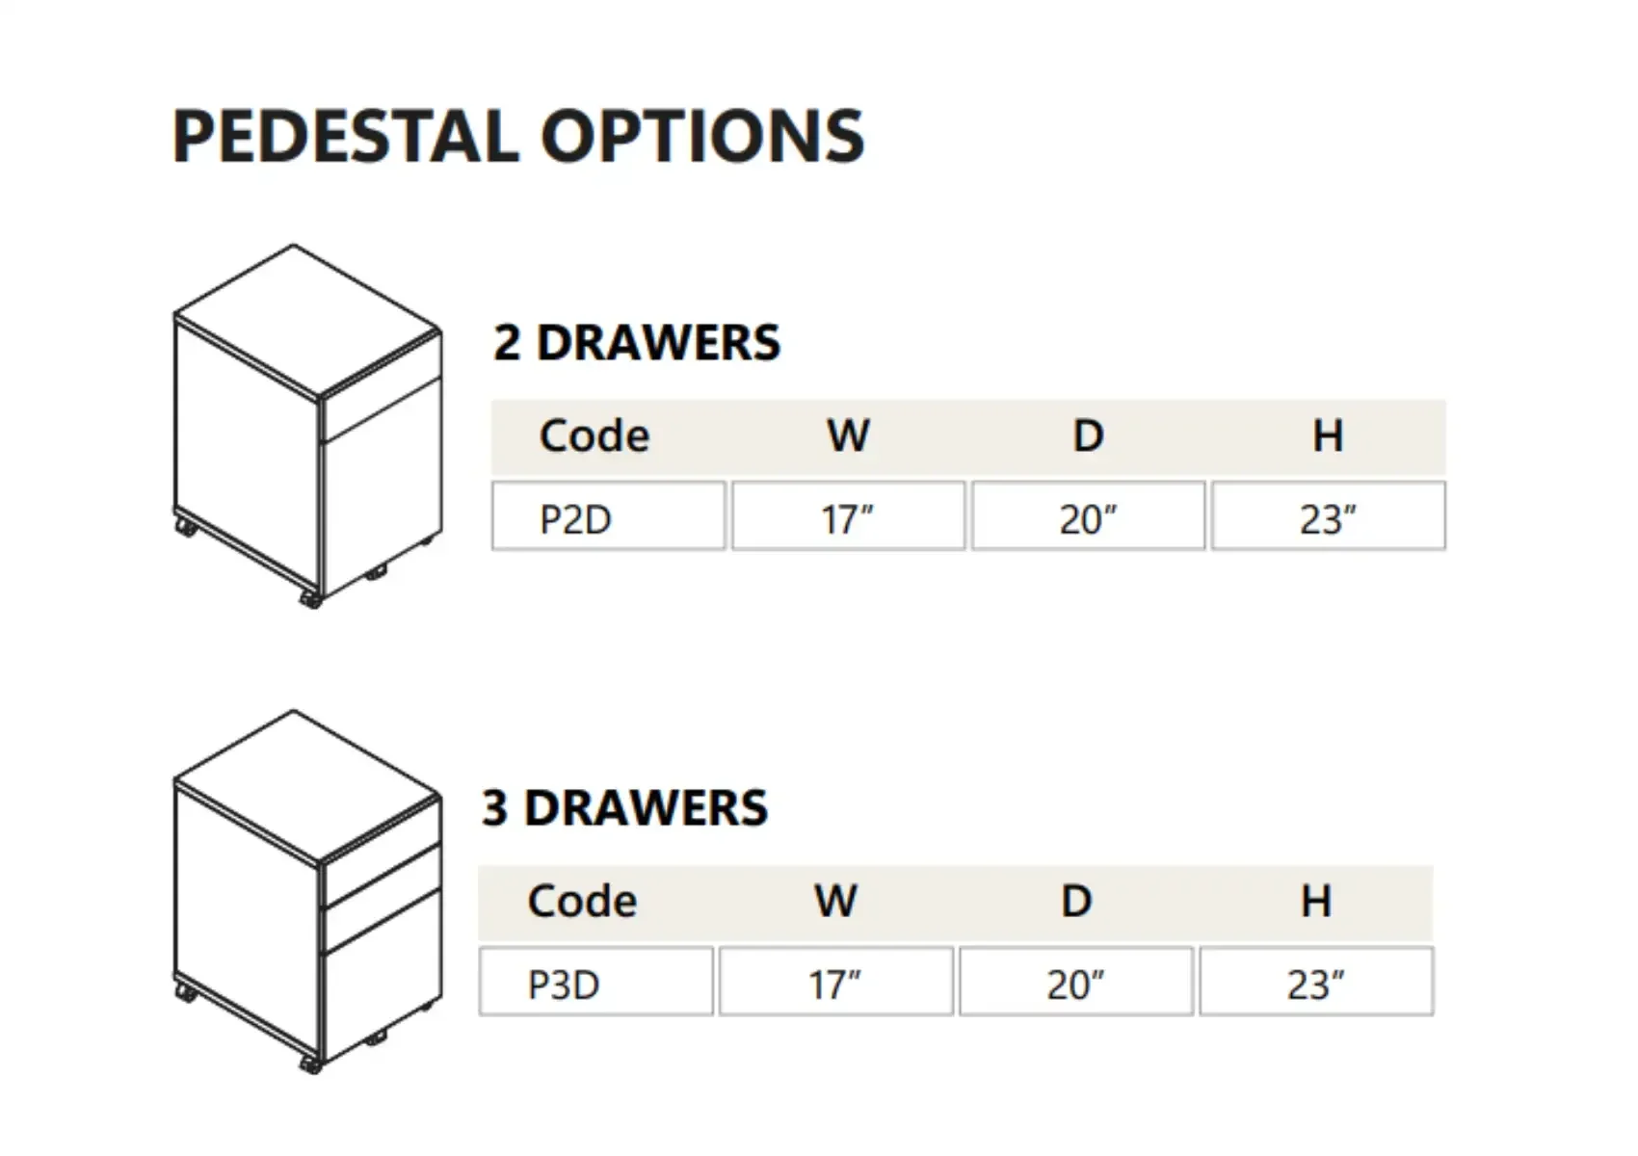The width and height of the screenshot is (1638, 1156).
Task: Select the 2 DRAWERS heading
Action: pos(637,343)
